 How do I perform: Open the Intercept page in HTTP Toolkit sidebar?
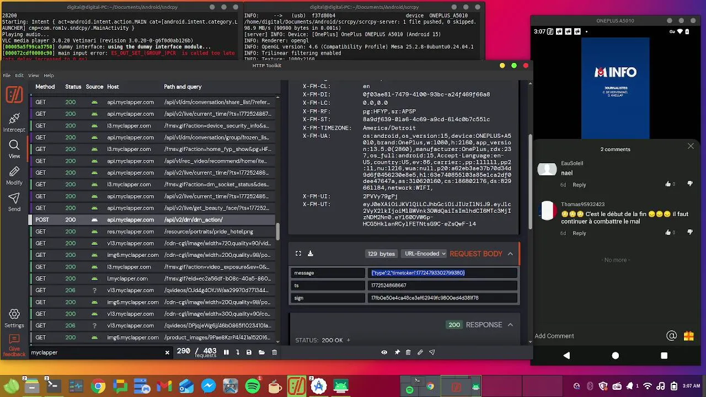[x=14, y=122]
